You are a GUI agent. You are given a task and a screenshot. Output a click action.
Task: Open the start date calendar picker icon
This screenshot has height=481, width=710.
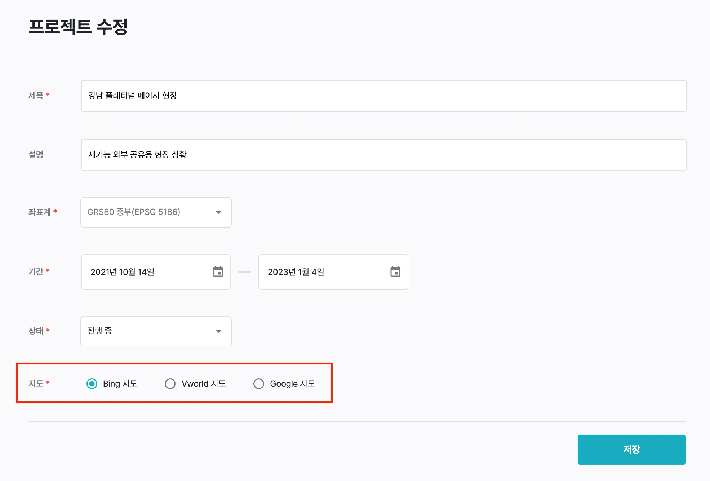click(x=218, y=271)
